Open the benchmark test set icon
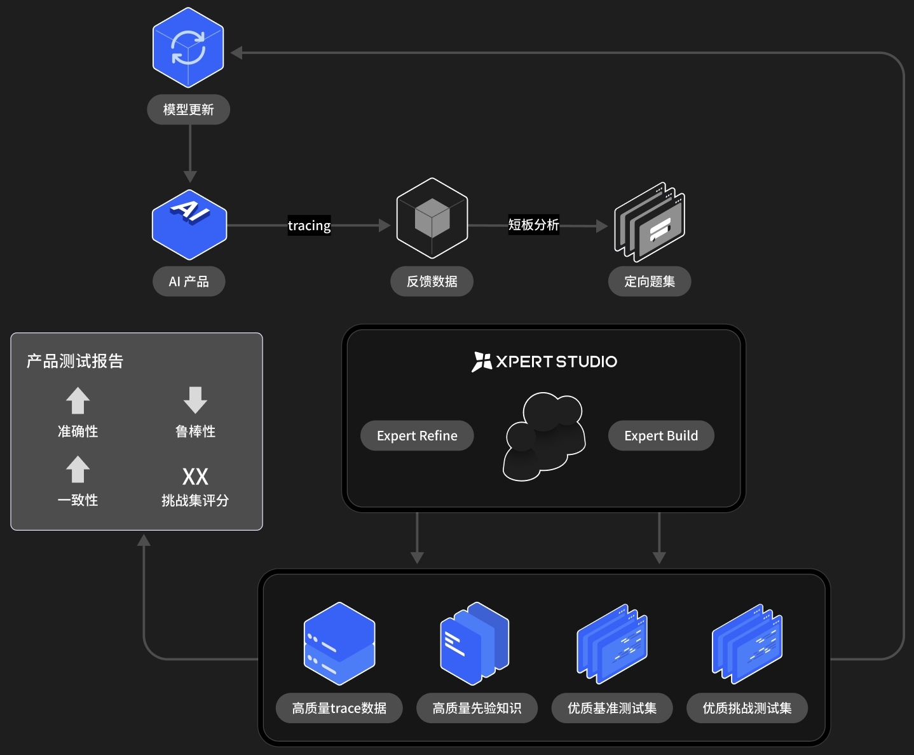 pos(612,643)
